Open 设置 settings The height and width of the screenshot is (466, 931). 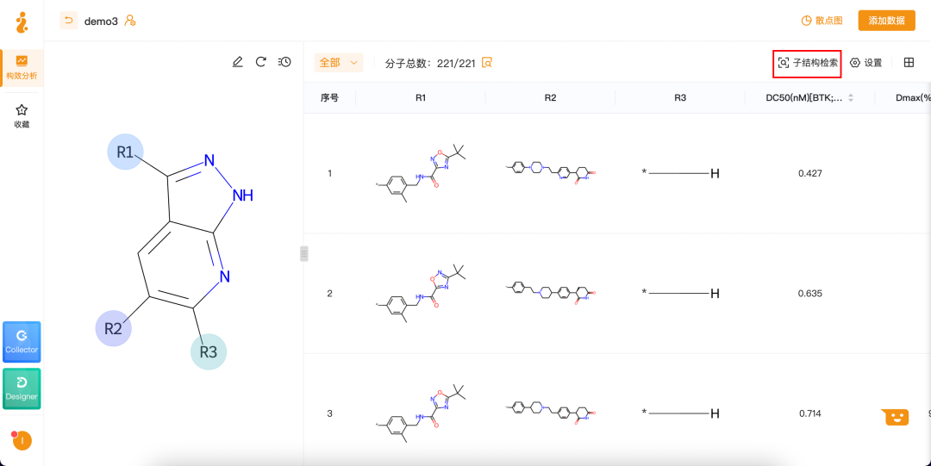click(865, 63)
